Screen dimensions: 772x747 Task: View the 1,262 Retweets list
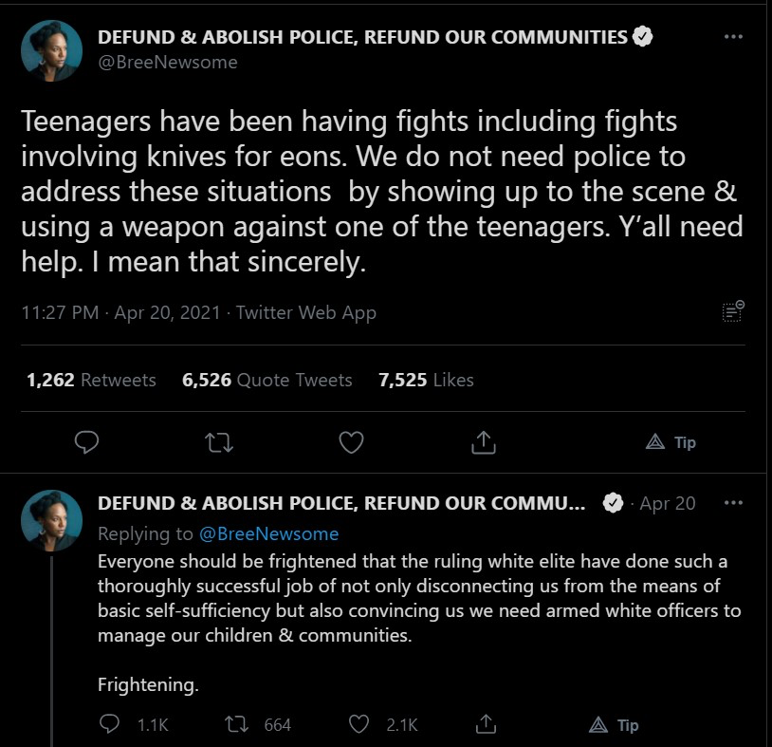coord(91,380)
